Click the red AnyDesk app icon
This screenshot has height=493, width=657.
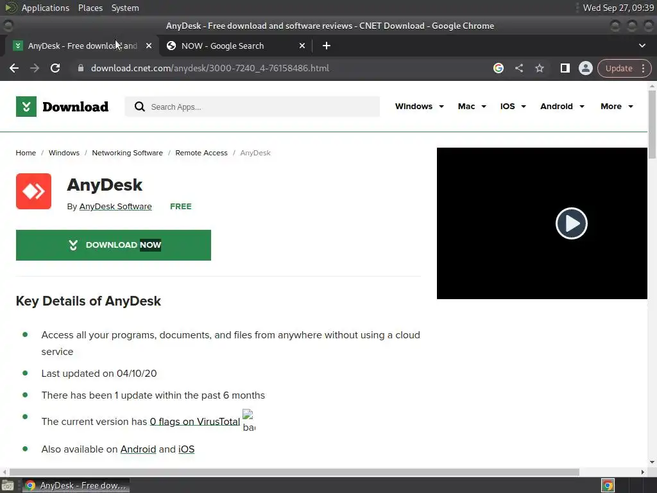click(33, 191)
